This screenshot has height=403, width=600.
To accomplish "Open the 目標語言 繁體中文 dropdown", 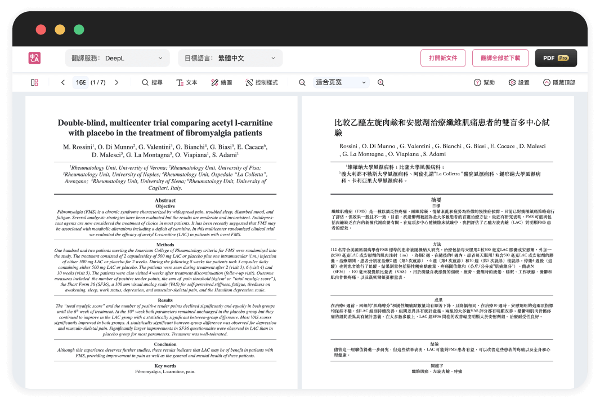I will (x=230, y=58).
